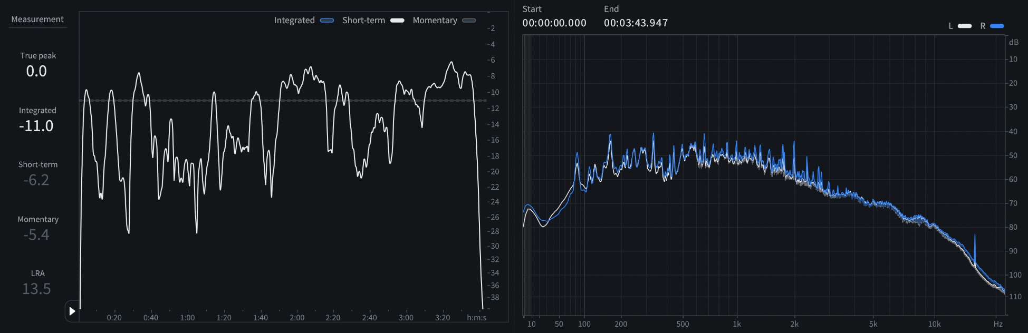Screen dimensions: 1028x333
Task: Toggle the Integrated blue legend swatch
Action: (327, 21)
